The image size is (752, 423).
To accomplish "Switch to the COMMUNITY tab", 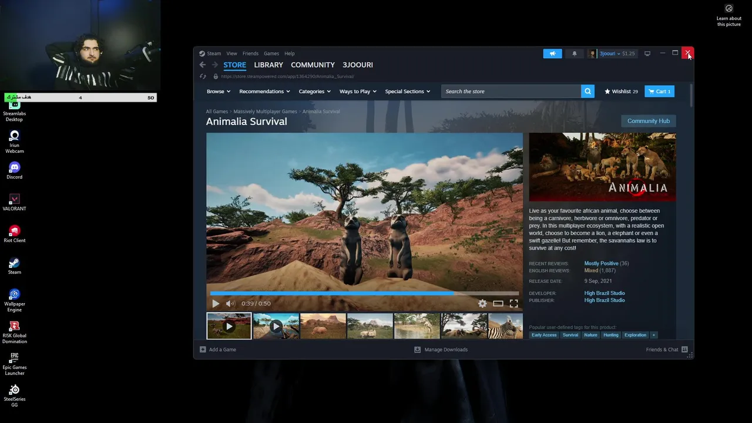I will click(x=313, y=65).
